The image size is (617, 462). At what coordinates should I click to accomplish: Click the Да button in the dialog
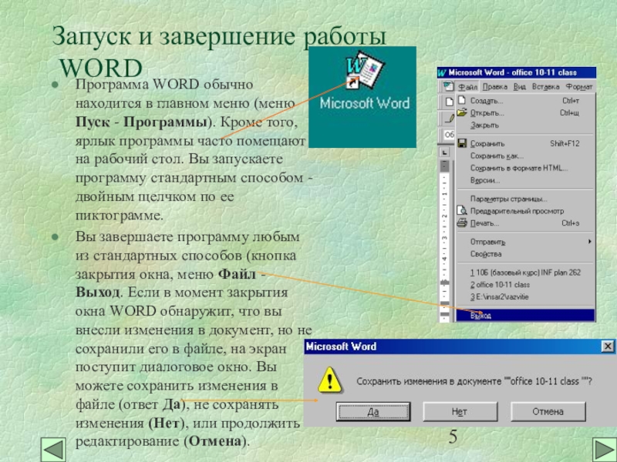point(373,412)
